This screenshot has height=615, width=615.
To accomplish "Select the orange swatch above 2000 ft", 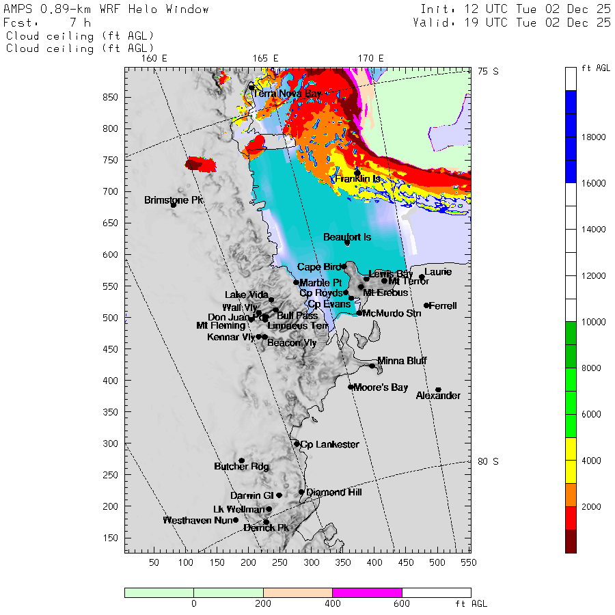I will (571, 495).
